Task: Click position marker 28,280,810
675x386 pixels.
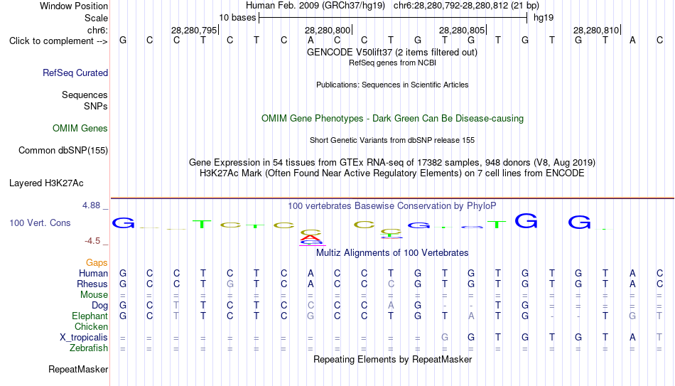Action: pos(596,30)
